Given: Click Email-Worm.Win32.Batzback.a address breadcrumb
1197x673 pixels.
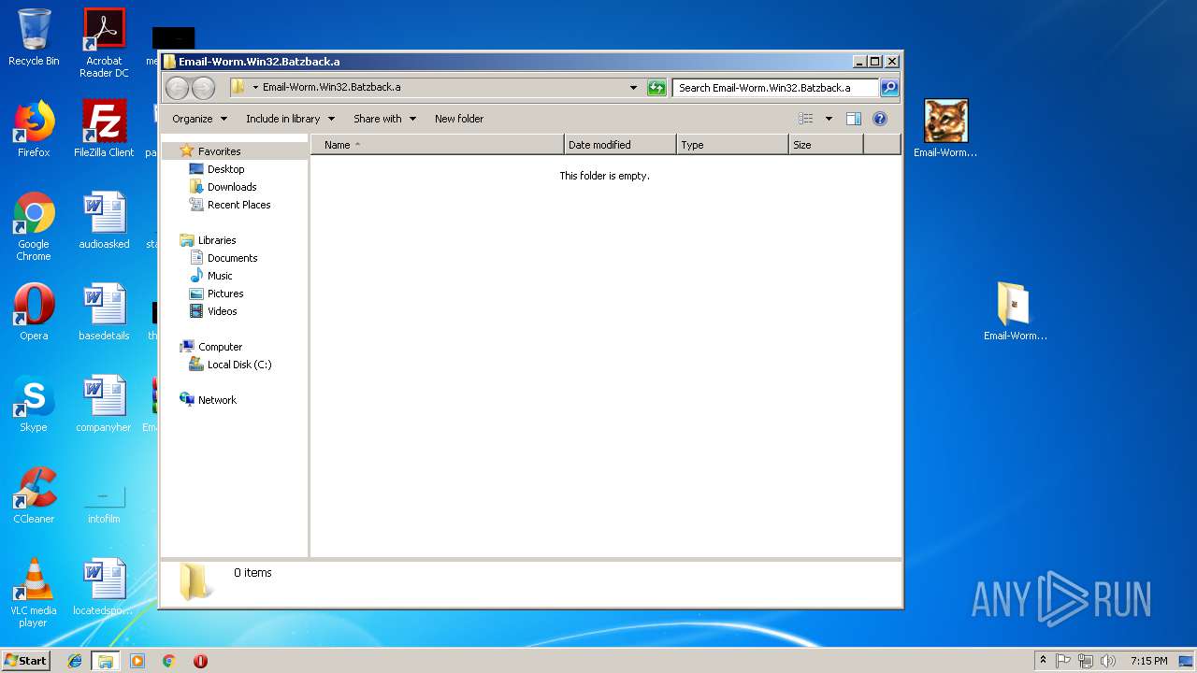Looking at the screenshot, I should pos(331,88).
